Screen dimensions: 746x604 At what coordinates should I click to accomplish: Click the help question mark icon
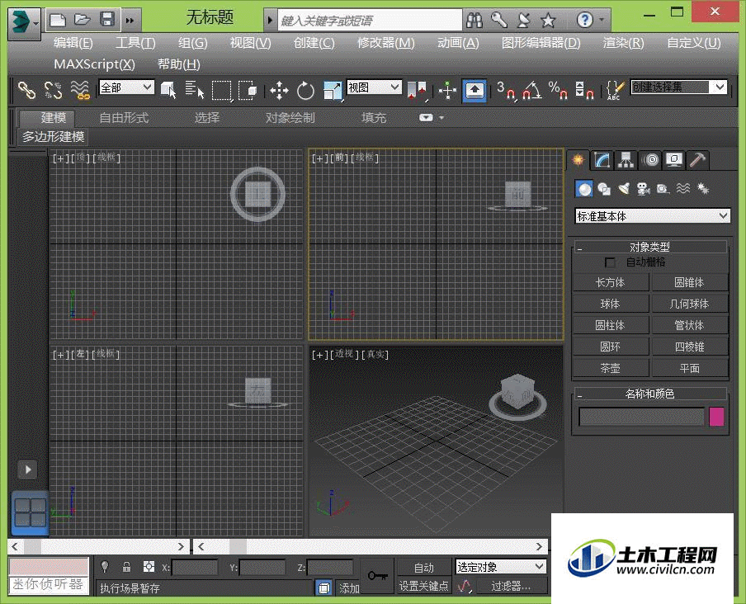[584, 20]
